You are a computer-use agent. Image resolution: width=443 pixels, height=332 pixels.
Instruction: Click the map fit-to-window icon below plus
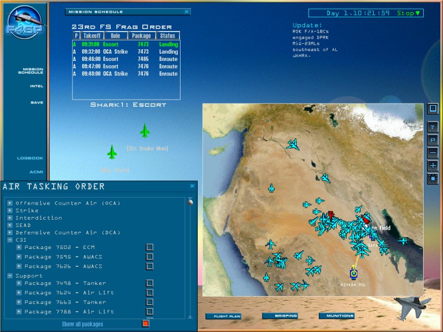point(432,179)
